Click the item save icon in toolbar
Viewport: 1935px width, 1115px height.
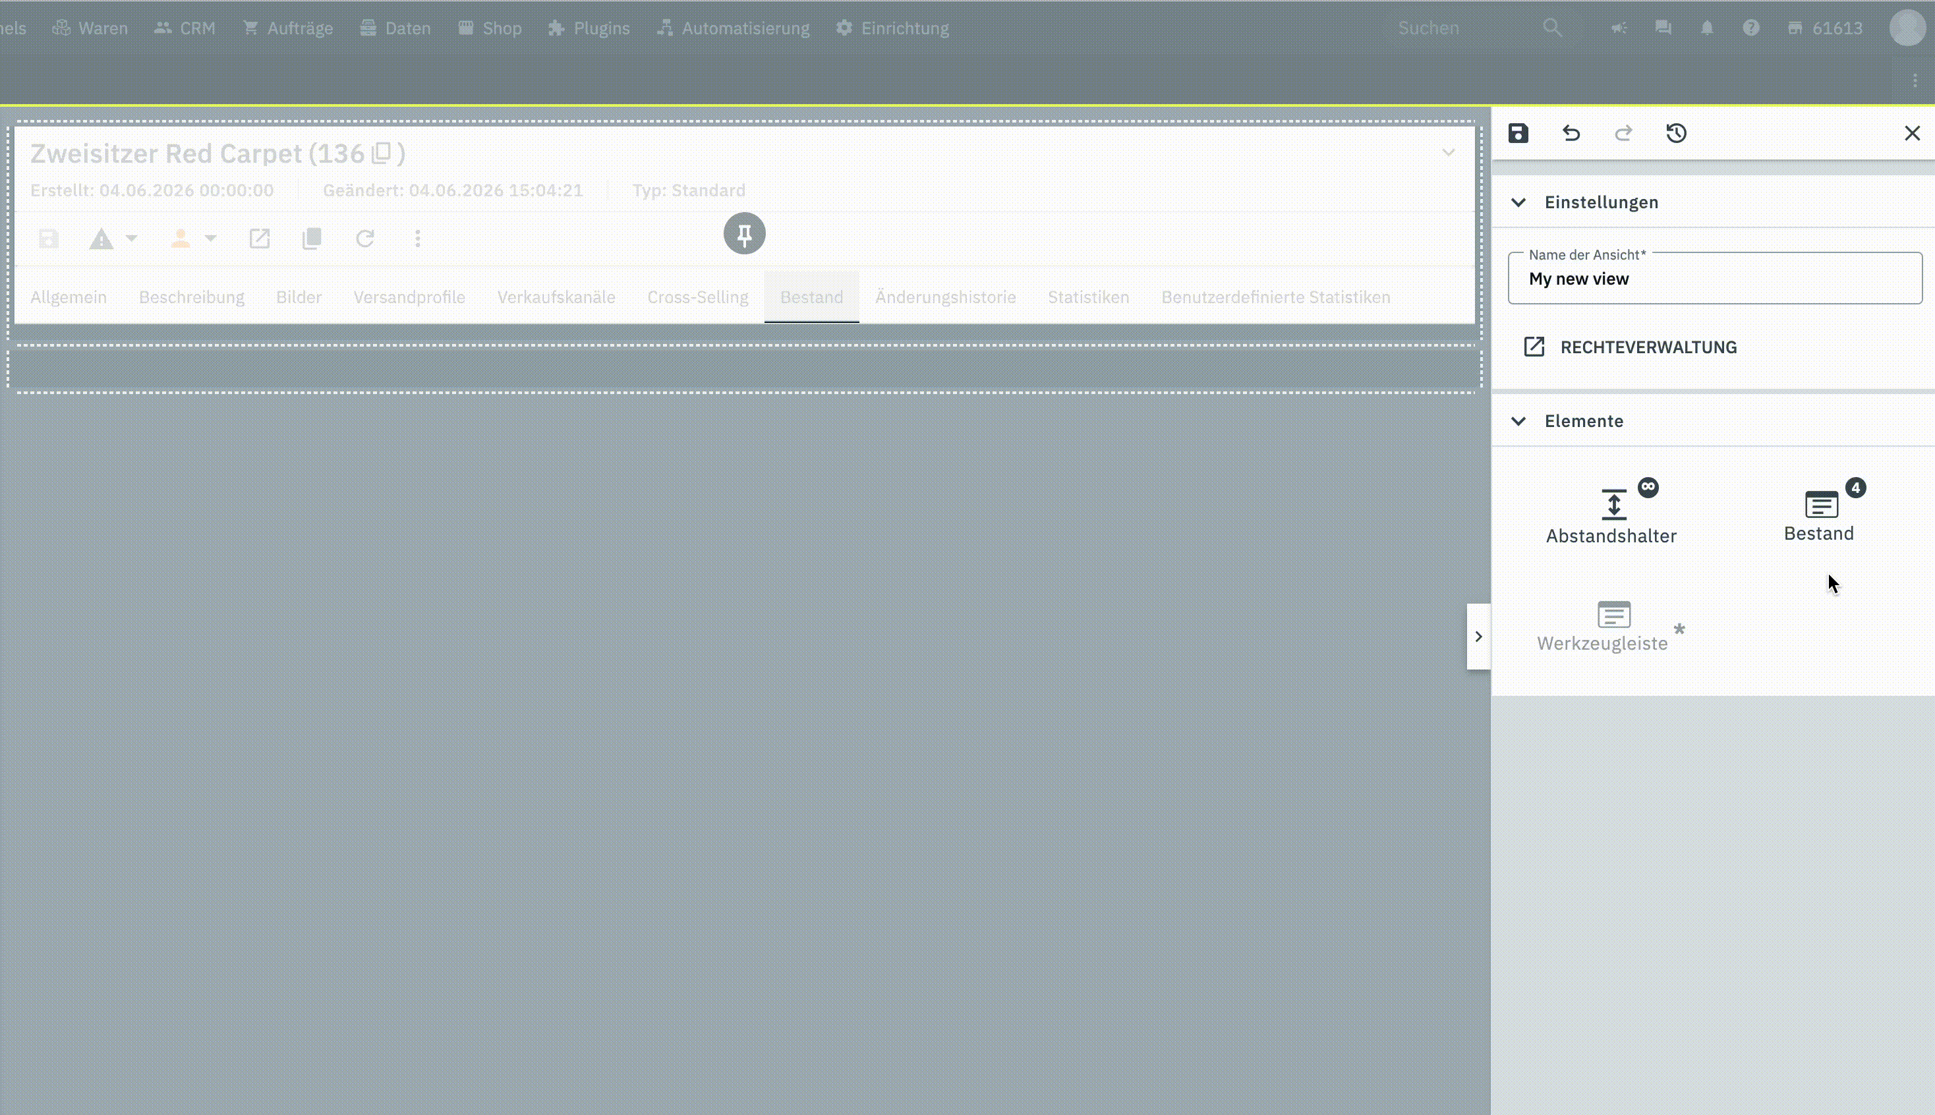tap(49, 239)
